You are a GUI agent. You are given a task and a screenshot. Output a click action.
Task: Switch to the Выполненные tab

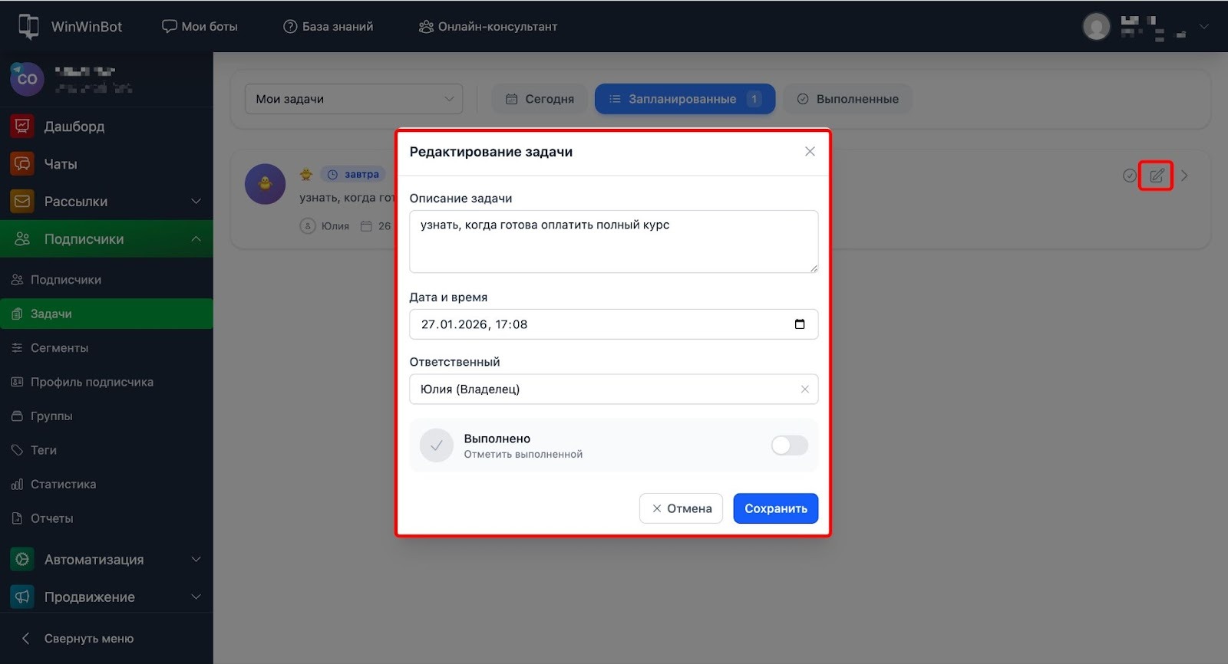(847, 99)
